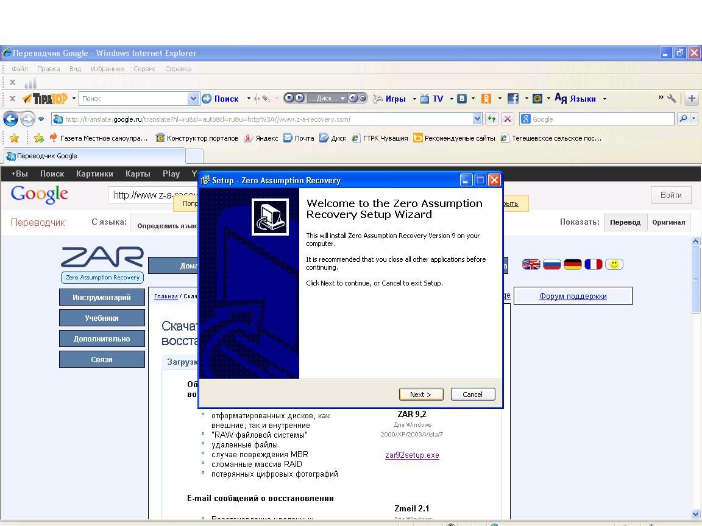The image size is (702, 526).
Task: Open a new blank tab
Action: pyautogui.click(x=194, y=156)
